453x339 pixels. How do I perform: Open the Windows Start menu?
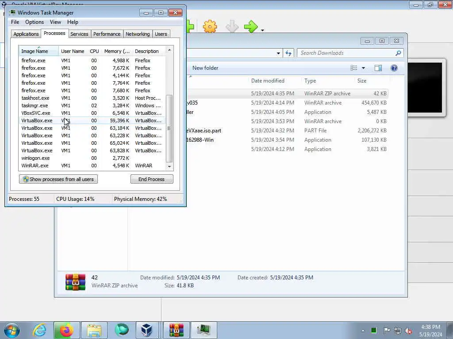point(12,330)
